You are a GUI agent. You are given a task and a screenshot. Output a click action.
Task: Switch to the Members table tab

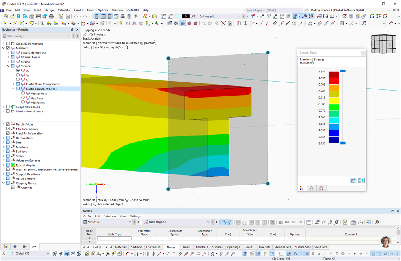pos(202,247)
